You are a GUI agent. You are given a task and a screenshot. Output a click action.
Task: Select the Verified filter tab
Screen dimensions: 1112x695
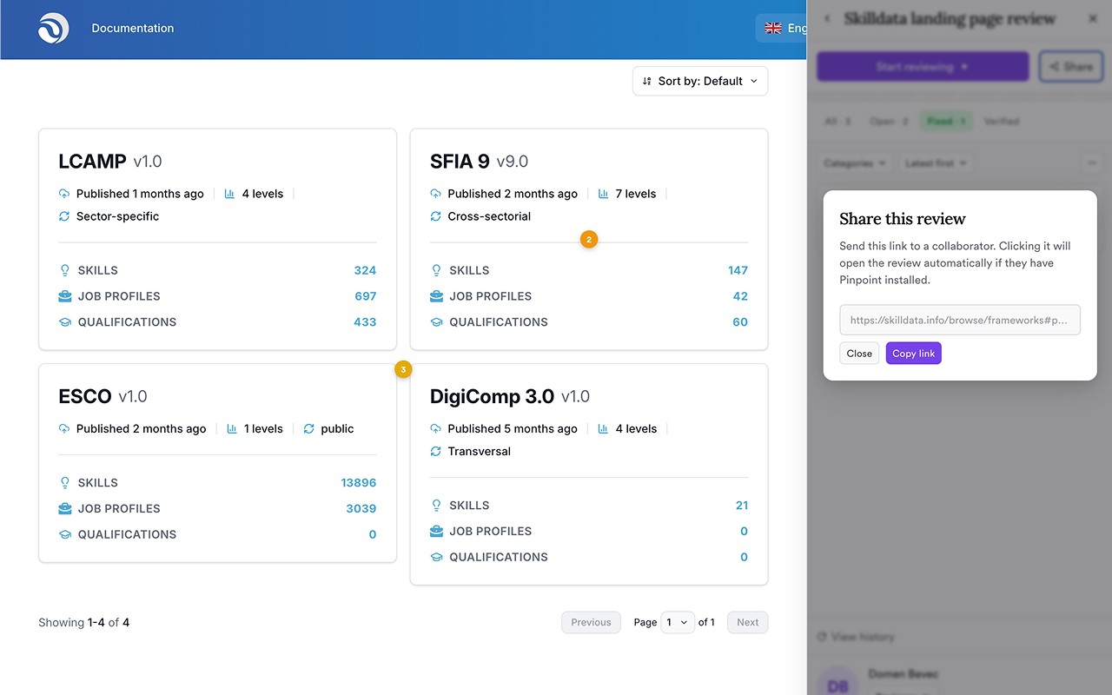[1002, 121]
